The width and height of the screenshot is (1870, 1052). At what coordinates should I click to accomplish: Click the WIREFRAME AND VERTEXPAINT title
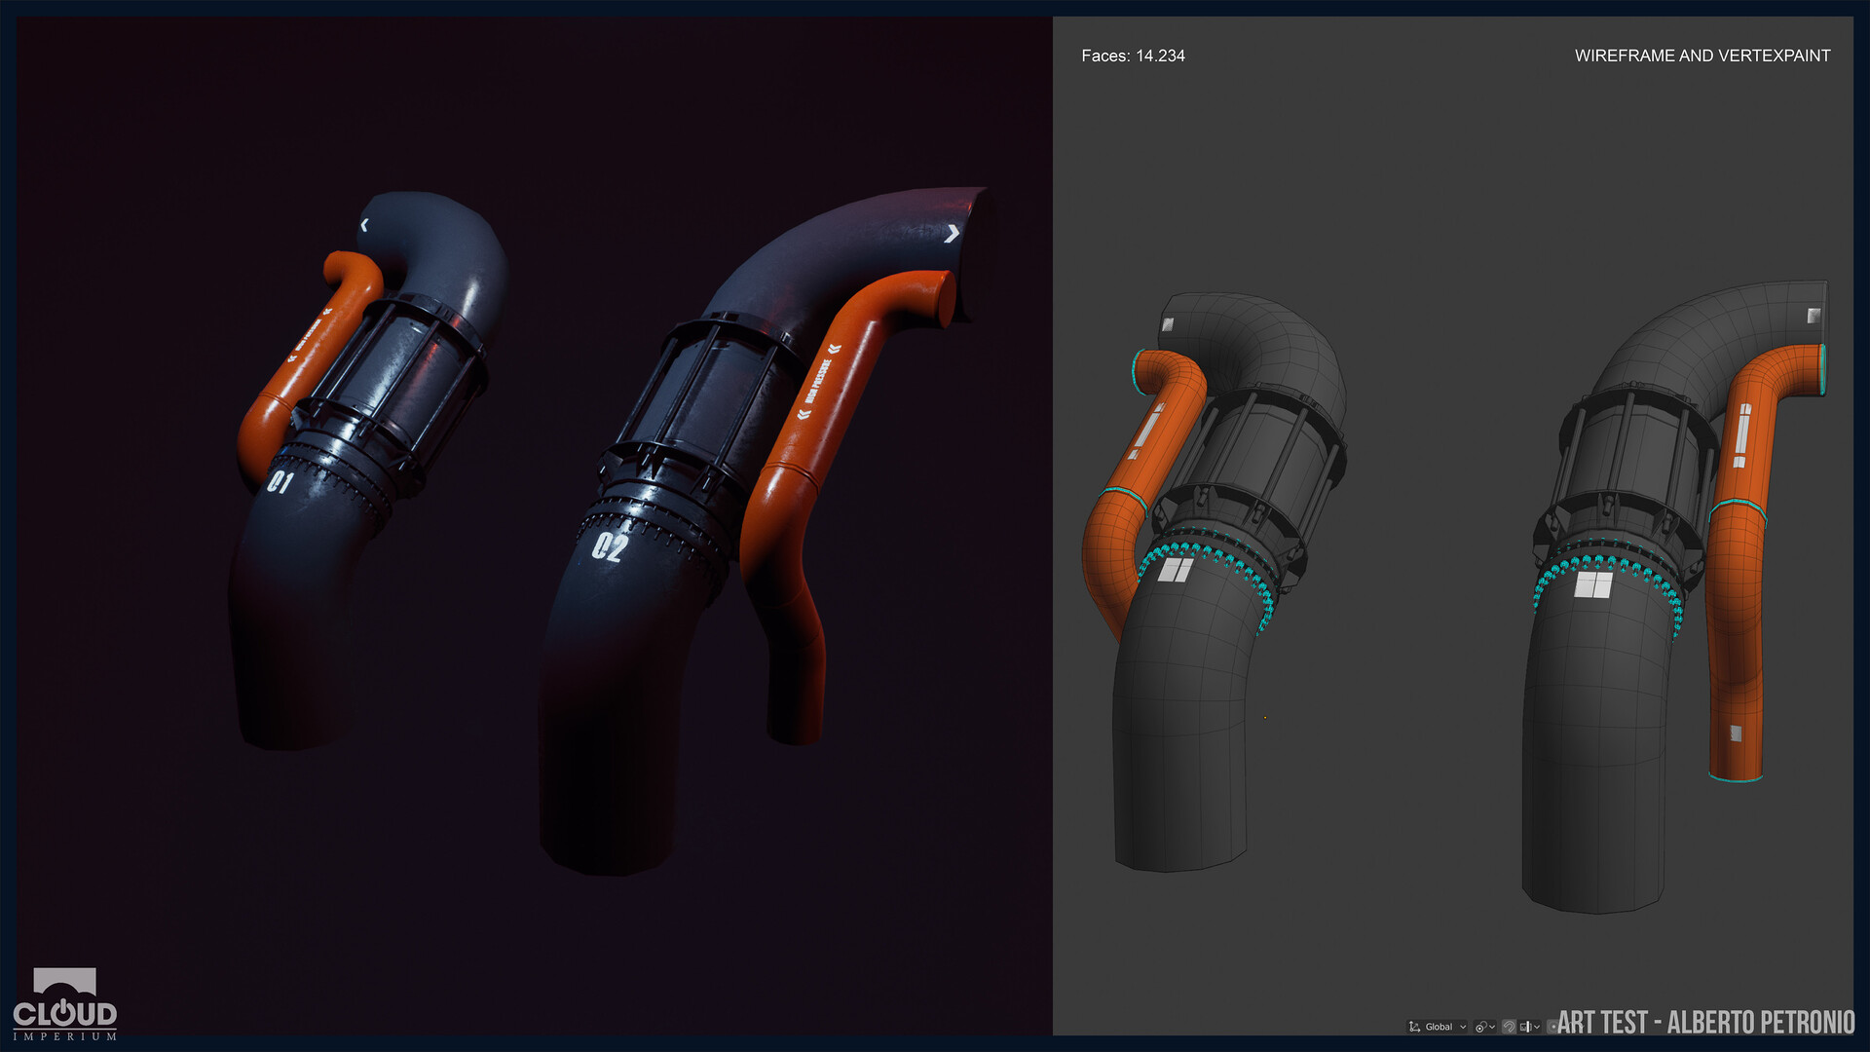pos(1702,56)
